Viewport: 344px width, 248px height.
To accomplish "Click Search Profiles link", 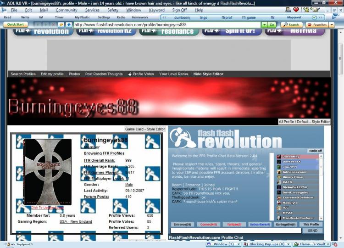I will tap(23, 74).
